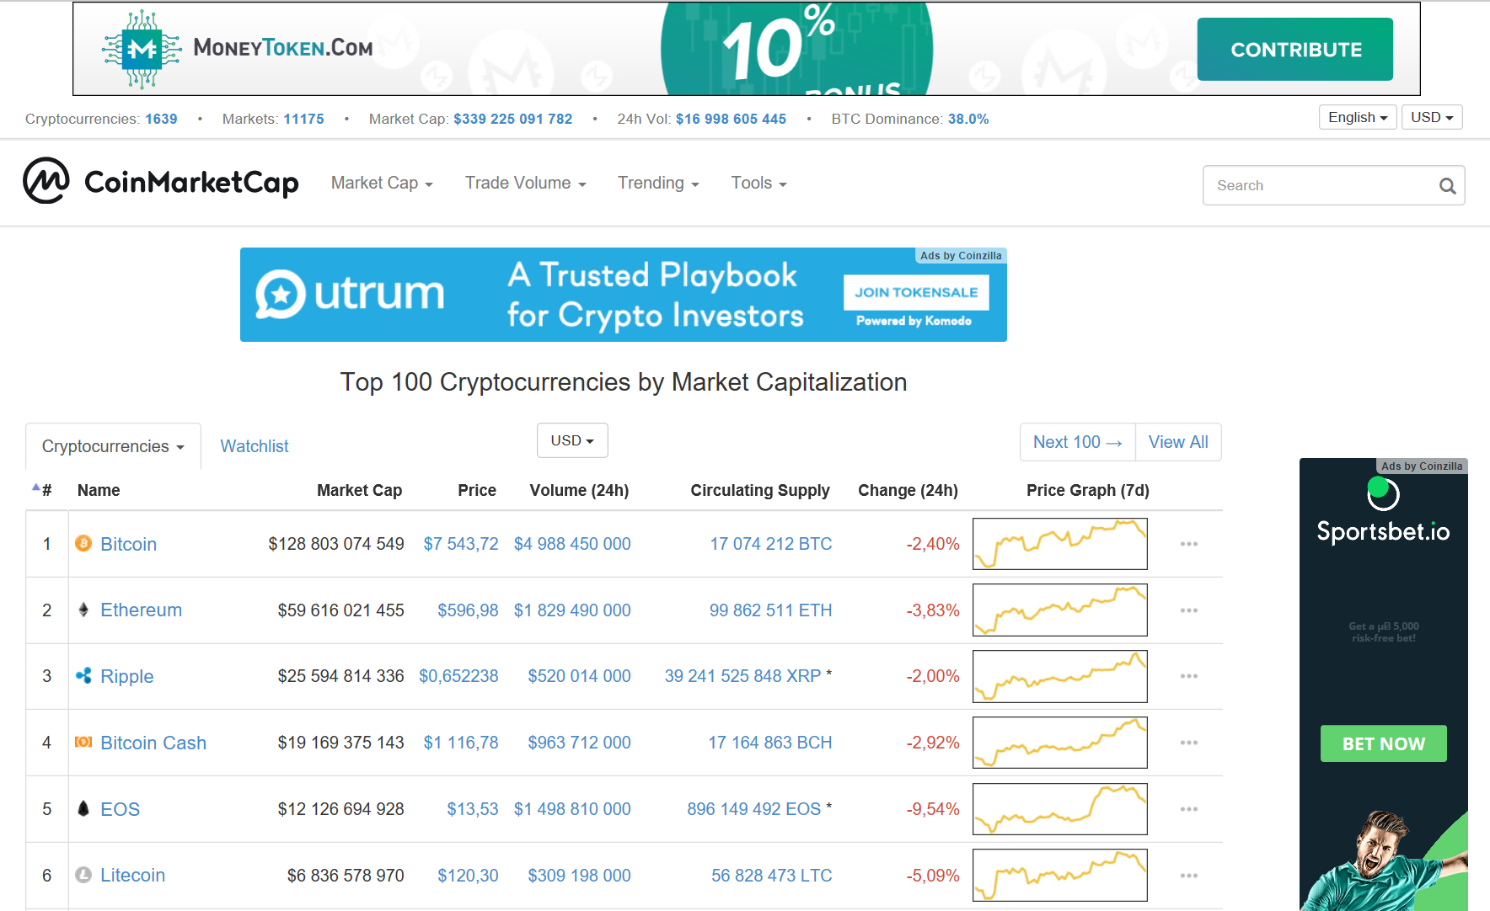The image size is (1490, 911).
Task: Click the View All button
Action: coord(1178,442)
